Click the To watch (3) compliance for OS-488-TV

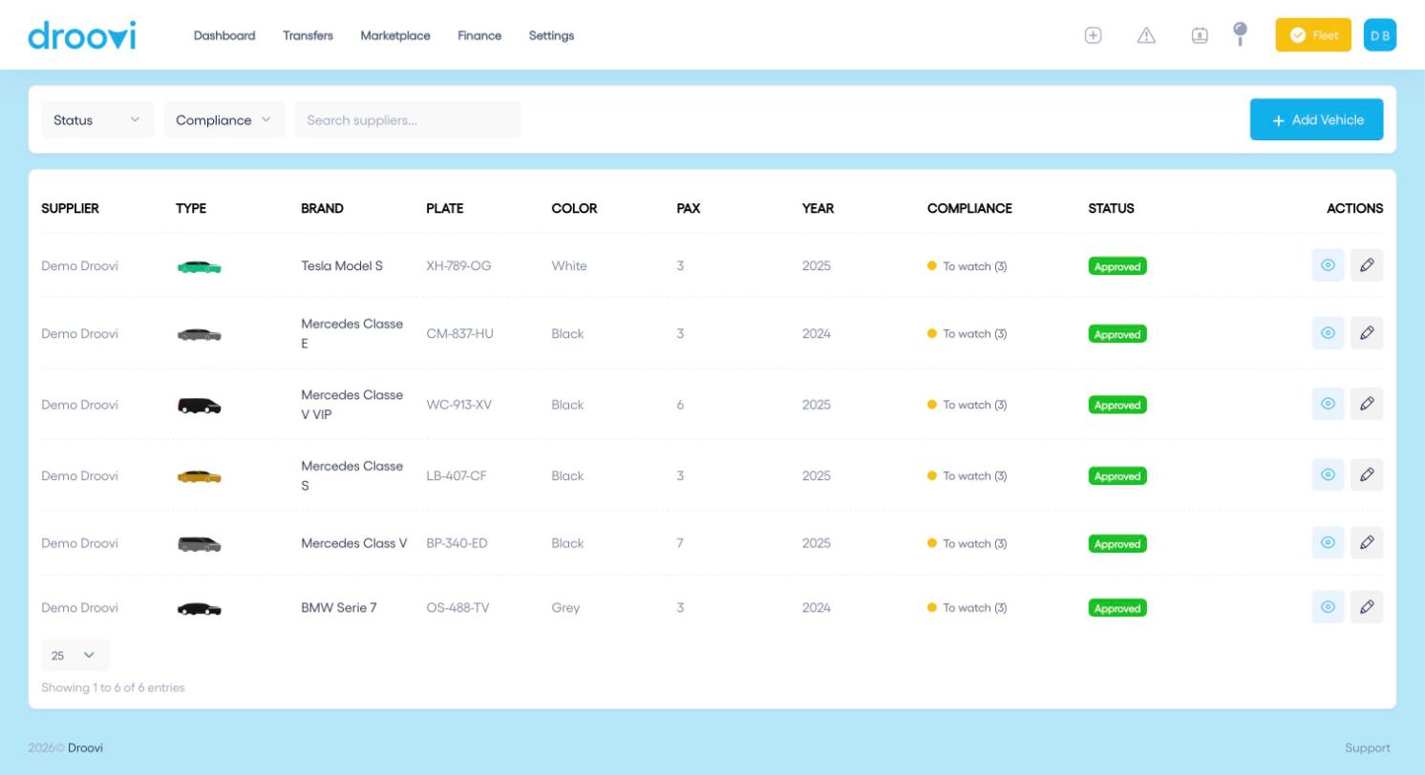click(x=968, y=608)
